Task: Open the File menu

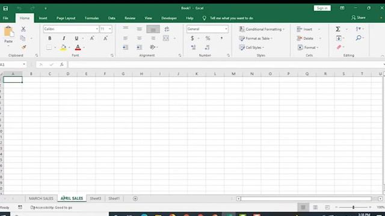Action: point(5,18)
